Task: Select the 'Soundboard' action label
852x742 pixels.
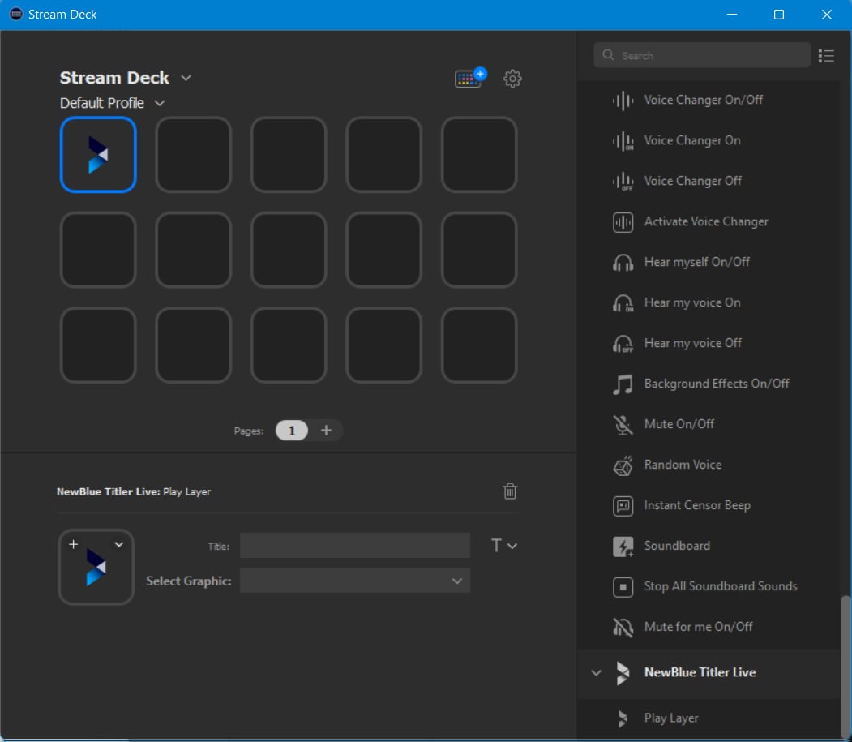Action: pos(676,546)
